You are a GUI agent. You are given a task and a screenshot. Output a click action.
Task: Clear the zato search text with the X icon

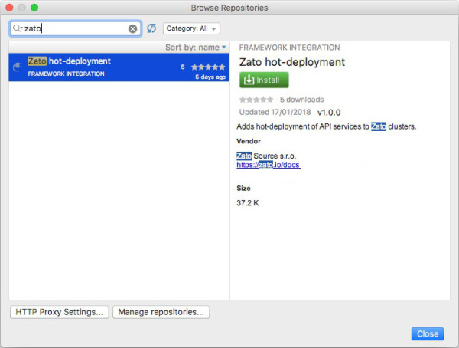pos(132,28)
